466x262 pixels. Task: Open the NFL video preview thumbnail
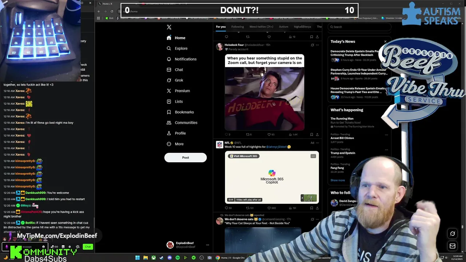309,198
